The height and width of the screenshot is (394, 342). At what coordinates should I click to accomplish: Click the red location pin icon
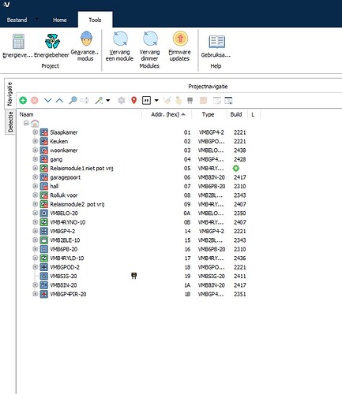[x=134, y=100]
